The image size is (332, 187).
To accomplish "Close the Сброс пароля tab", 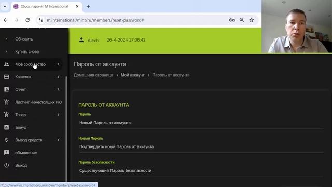I will [x=77, y=6].
